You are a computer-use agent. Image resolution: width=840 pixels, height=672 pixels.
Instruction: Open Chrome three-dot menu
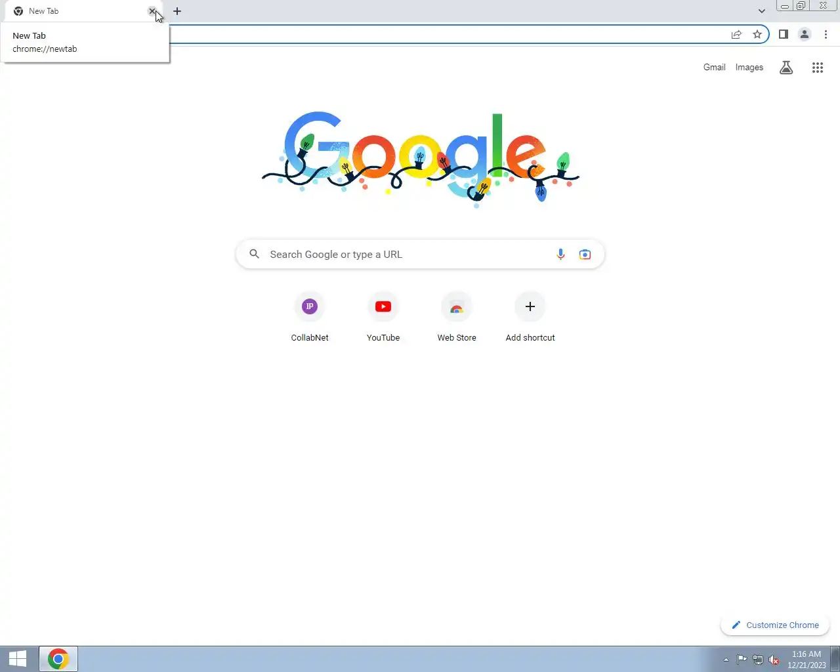tap(826, 34)
